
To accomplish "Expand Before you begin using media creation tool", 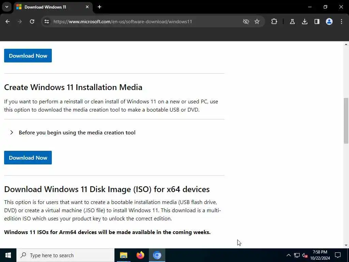I will tap(73, 133).
